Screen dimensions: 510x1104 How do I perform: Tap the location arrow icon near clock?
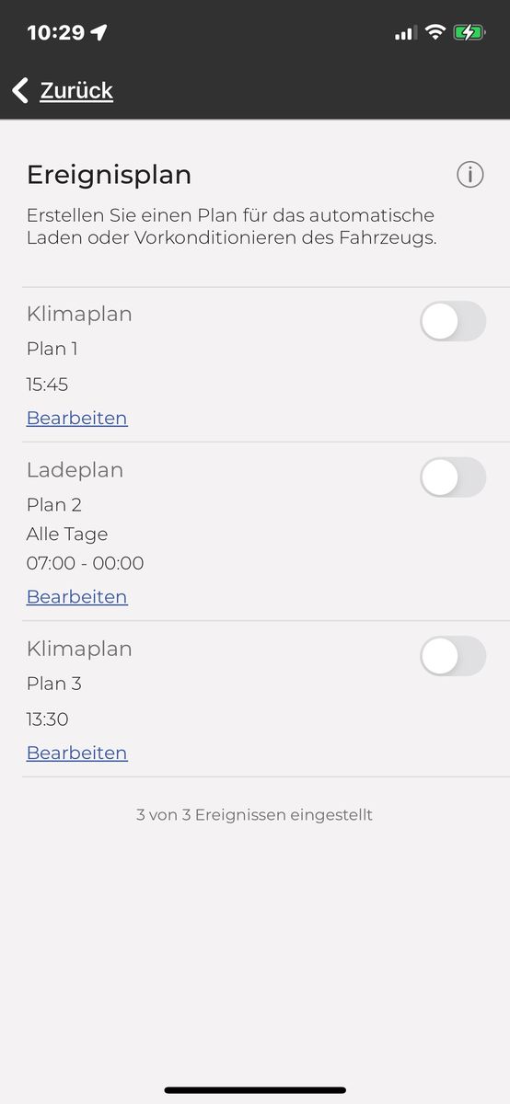(99, 32)
